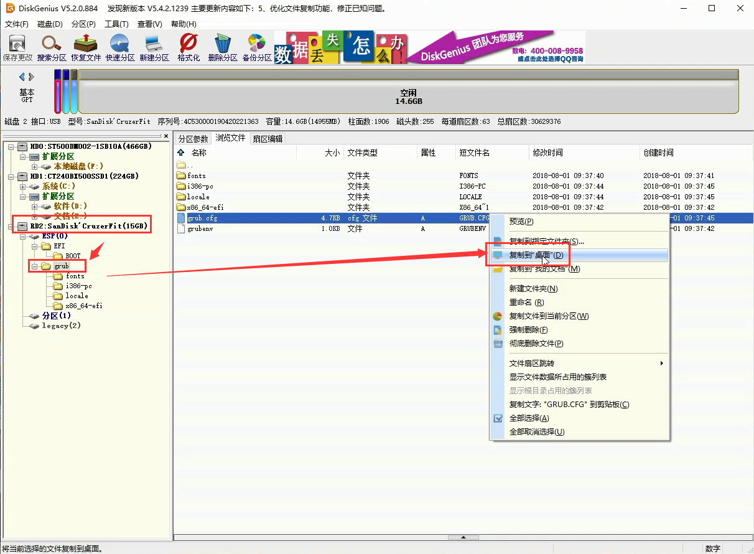Open the 工具(T) menu

(x=116, y=24)
